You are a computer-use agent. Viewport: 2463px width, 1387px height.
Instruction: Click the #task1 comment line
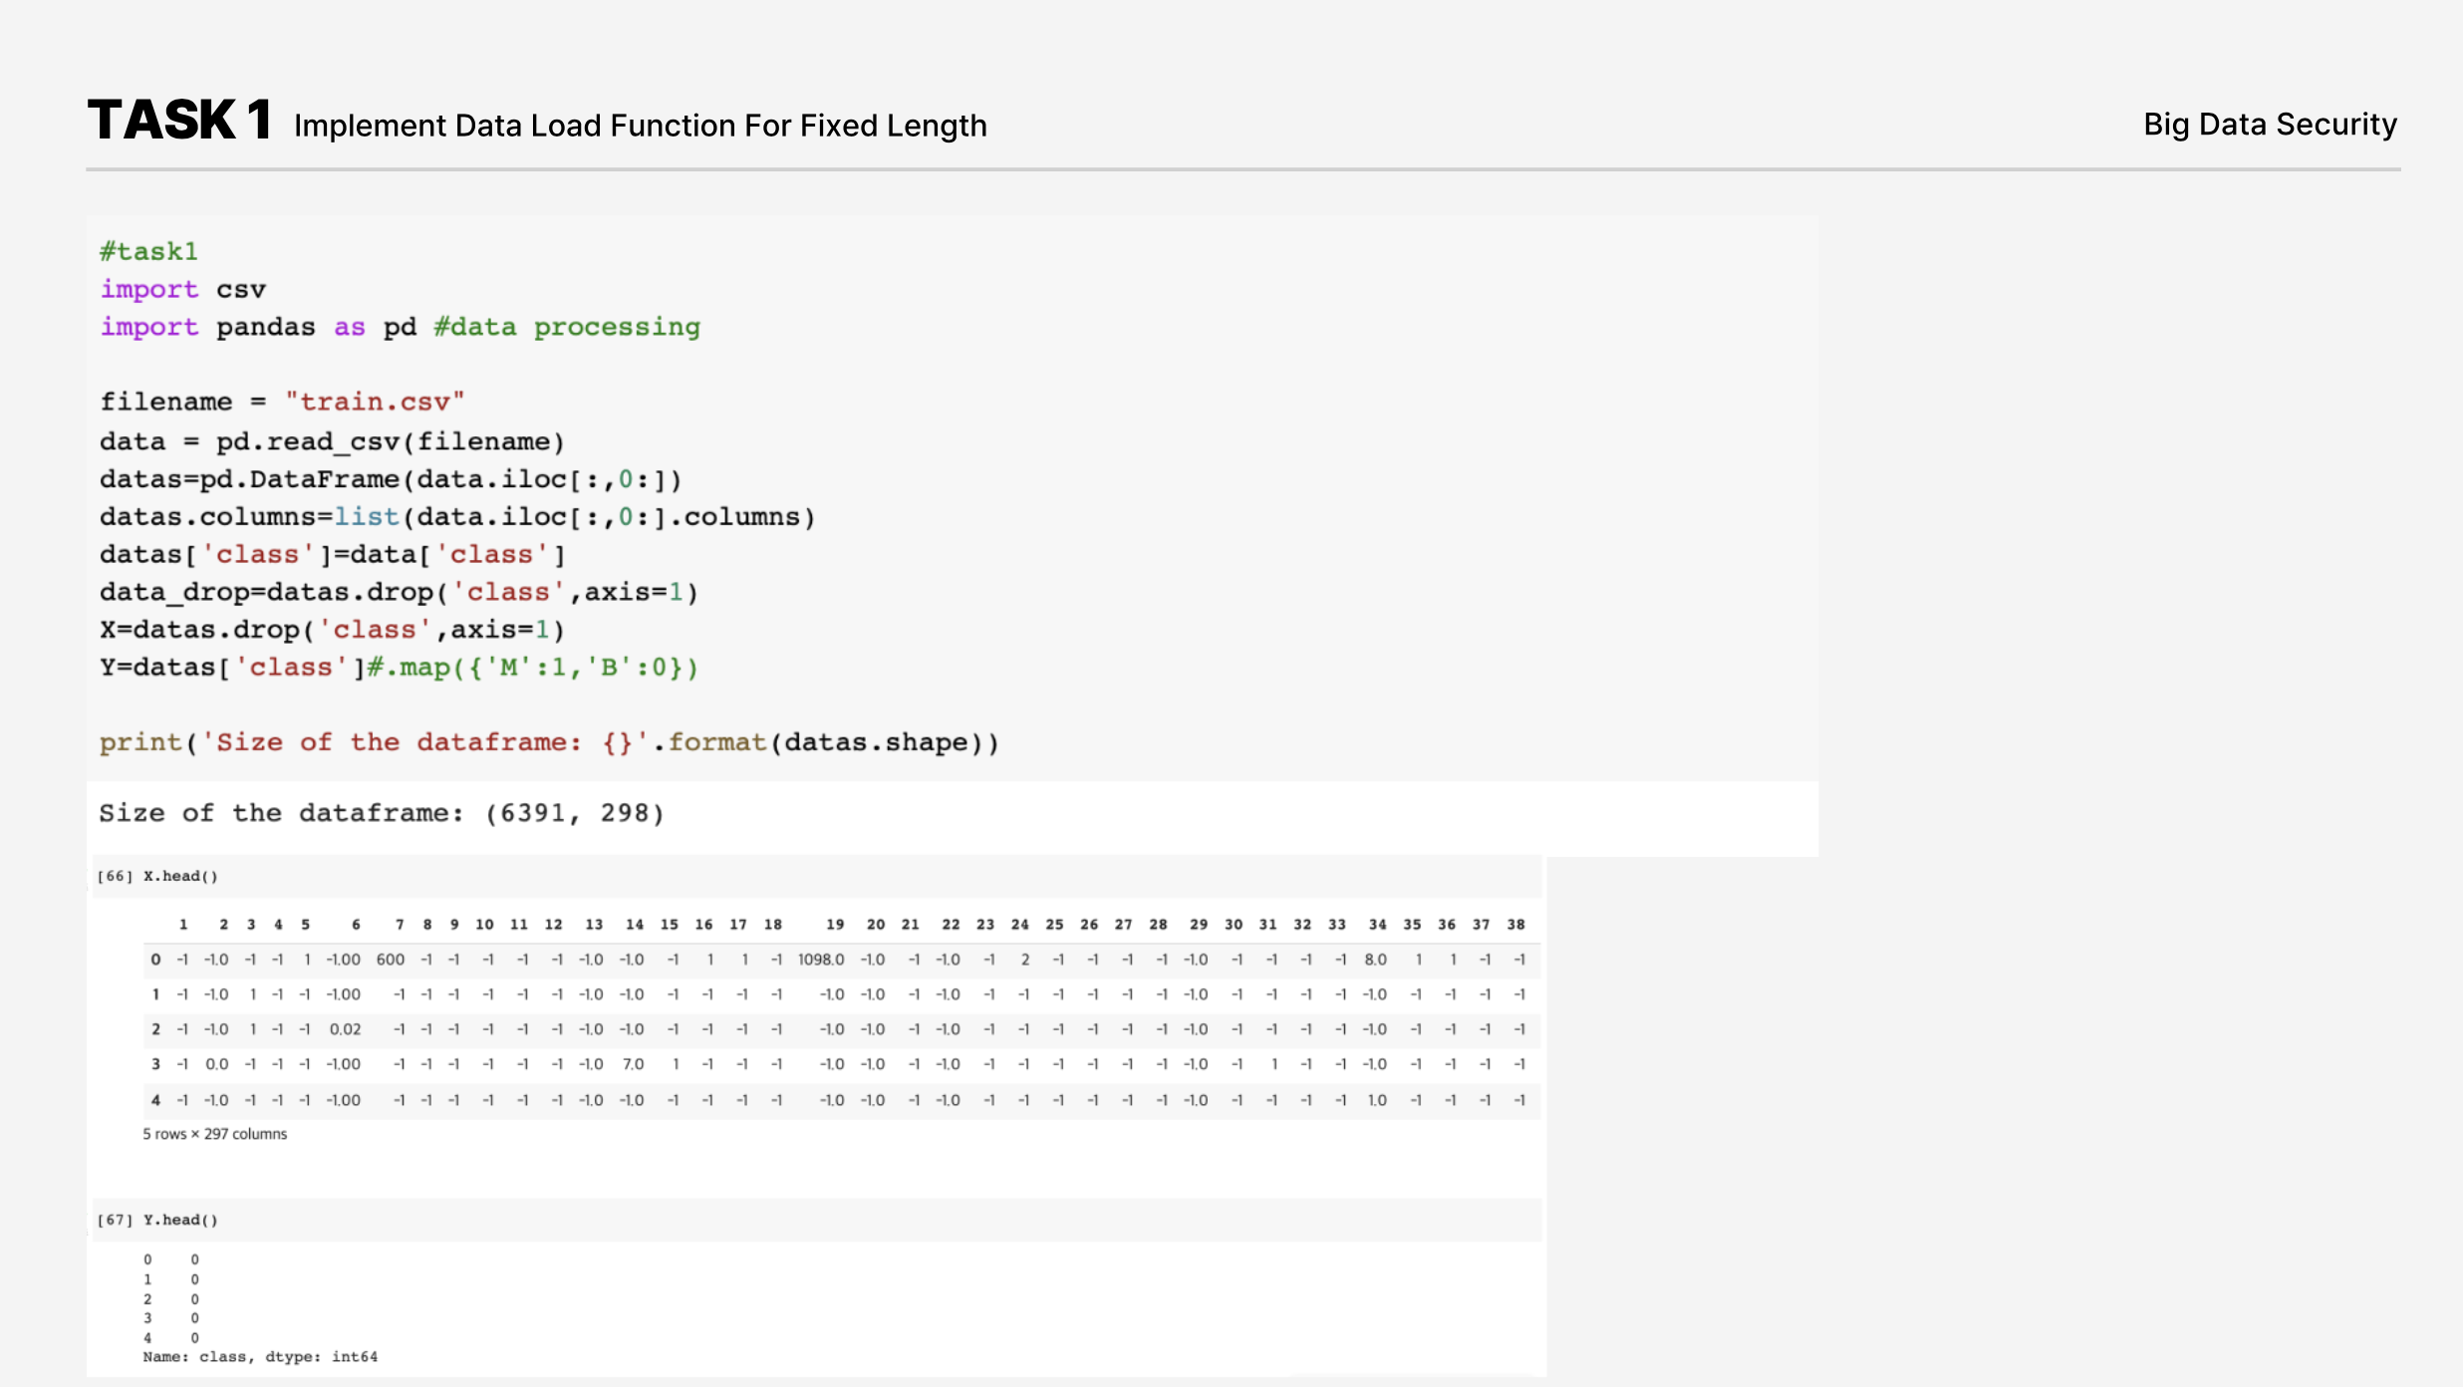148,251
